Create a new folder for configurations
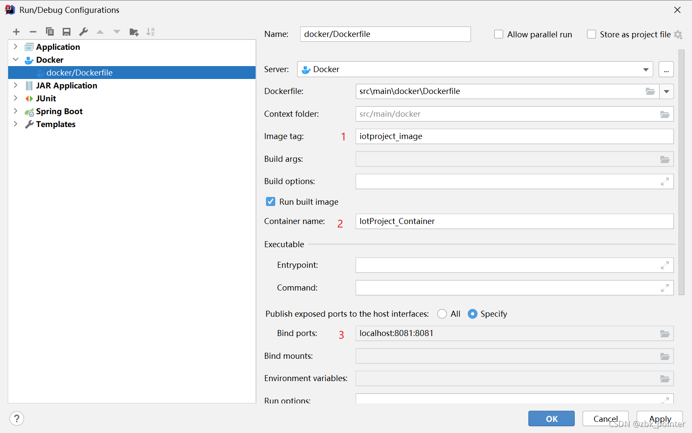The width and height of the screenshot is (692, 433). (x=134, y=32)
